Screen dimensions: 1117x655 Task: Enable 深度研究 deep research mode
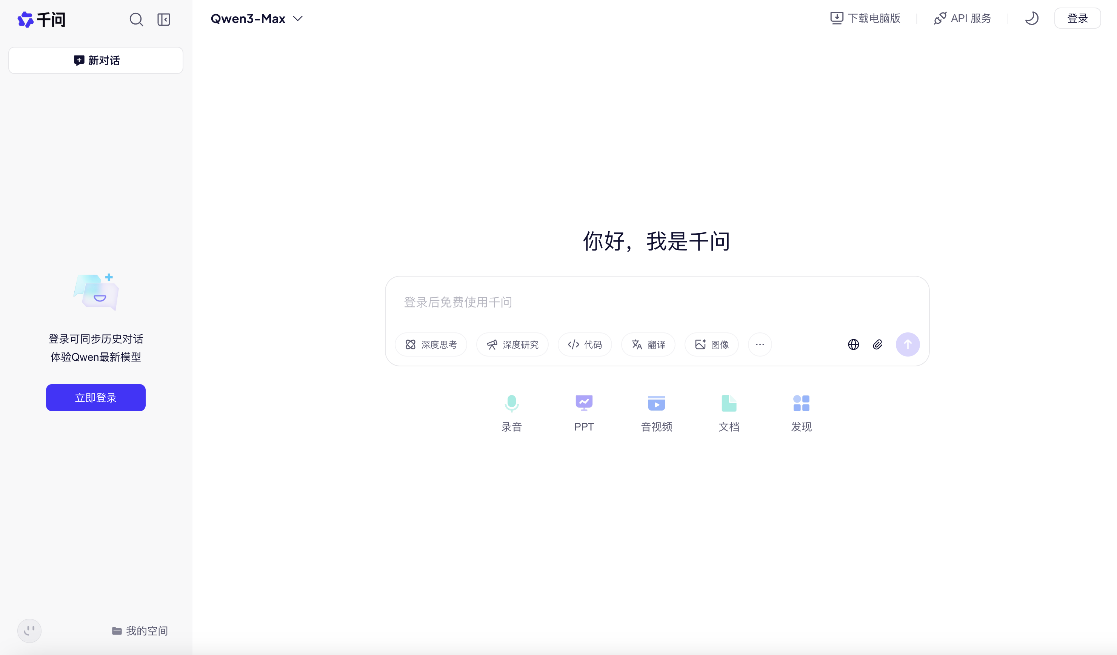pyautogui.click(x=512, y=344)
